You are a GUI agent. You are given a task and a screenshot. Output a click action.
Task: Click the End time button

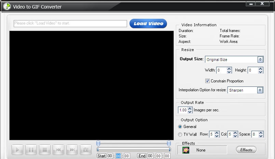pyautogui.click(x=142, y=156)
